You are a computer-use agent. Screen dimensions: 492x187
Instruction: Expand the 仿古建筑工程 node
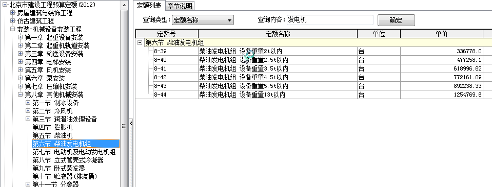(x=12, y=21)
